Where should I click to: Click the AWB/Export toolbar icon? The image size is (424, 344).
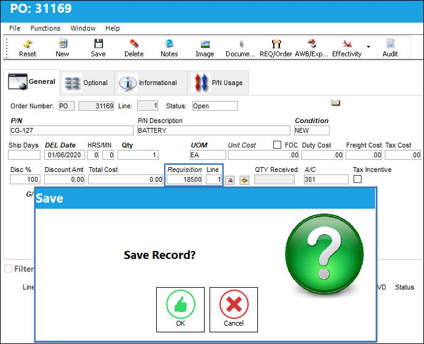tap(311, 44)
